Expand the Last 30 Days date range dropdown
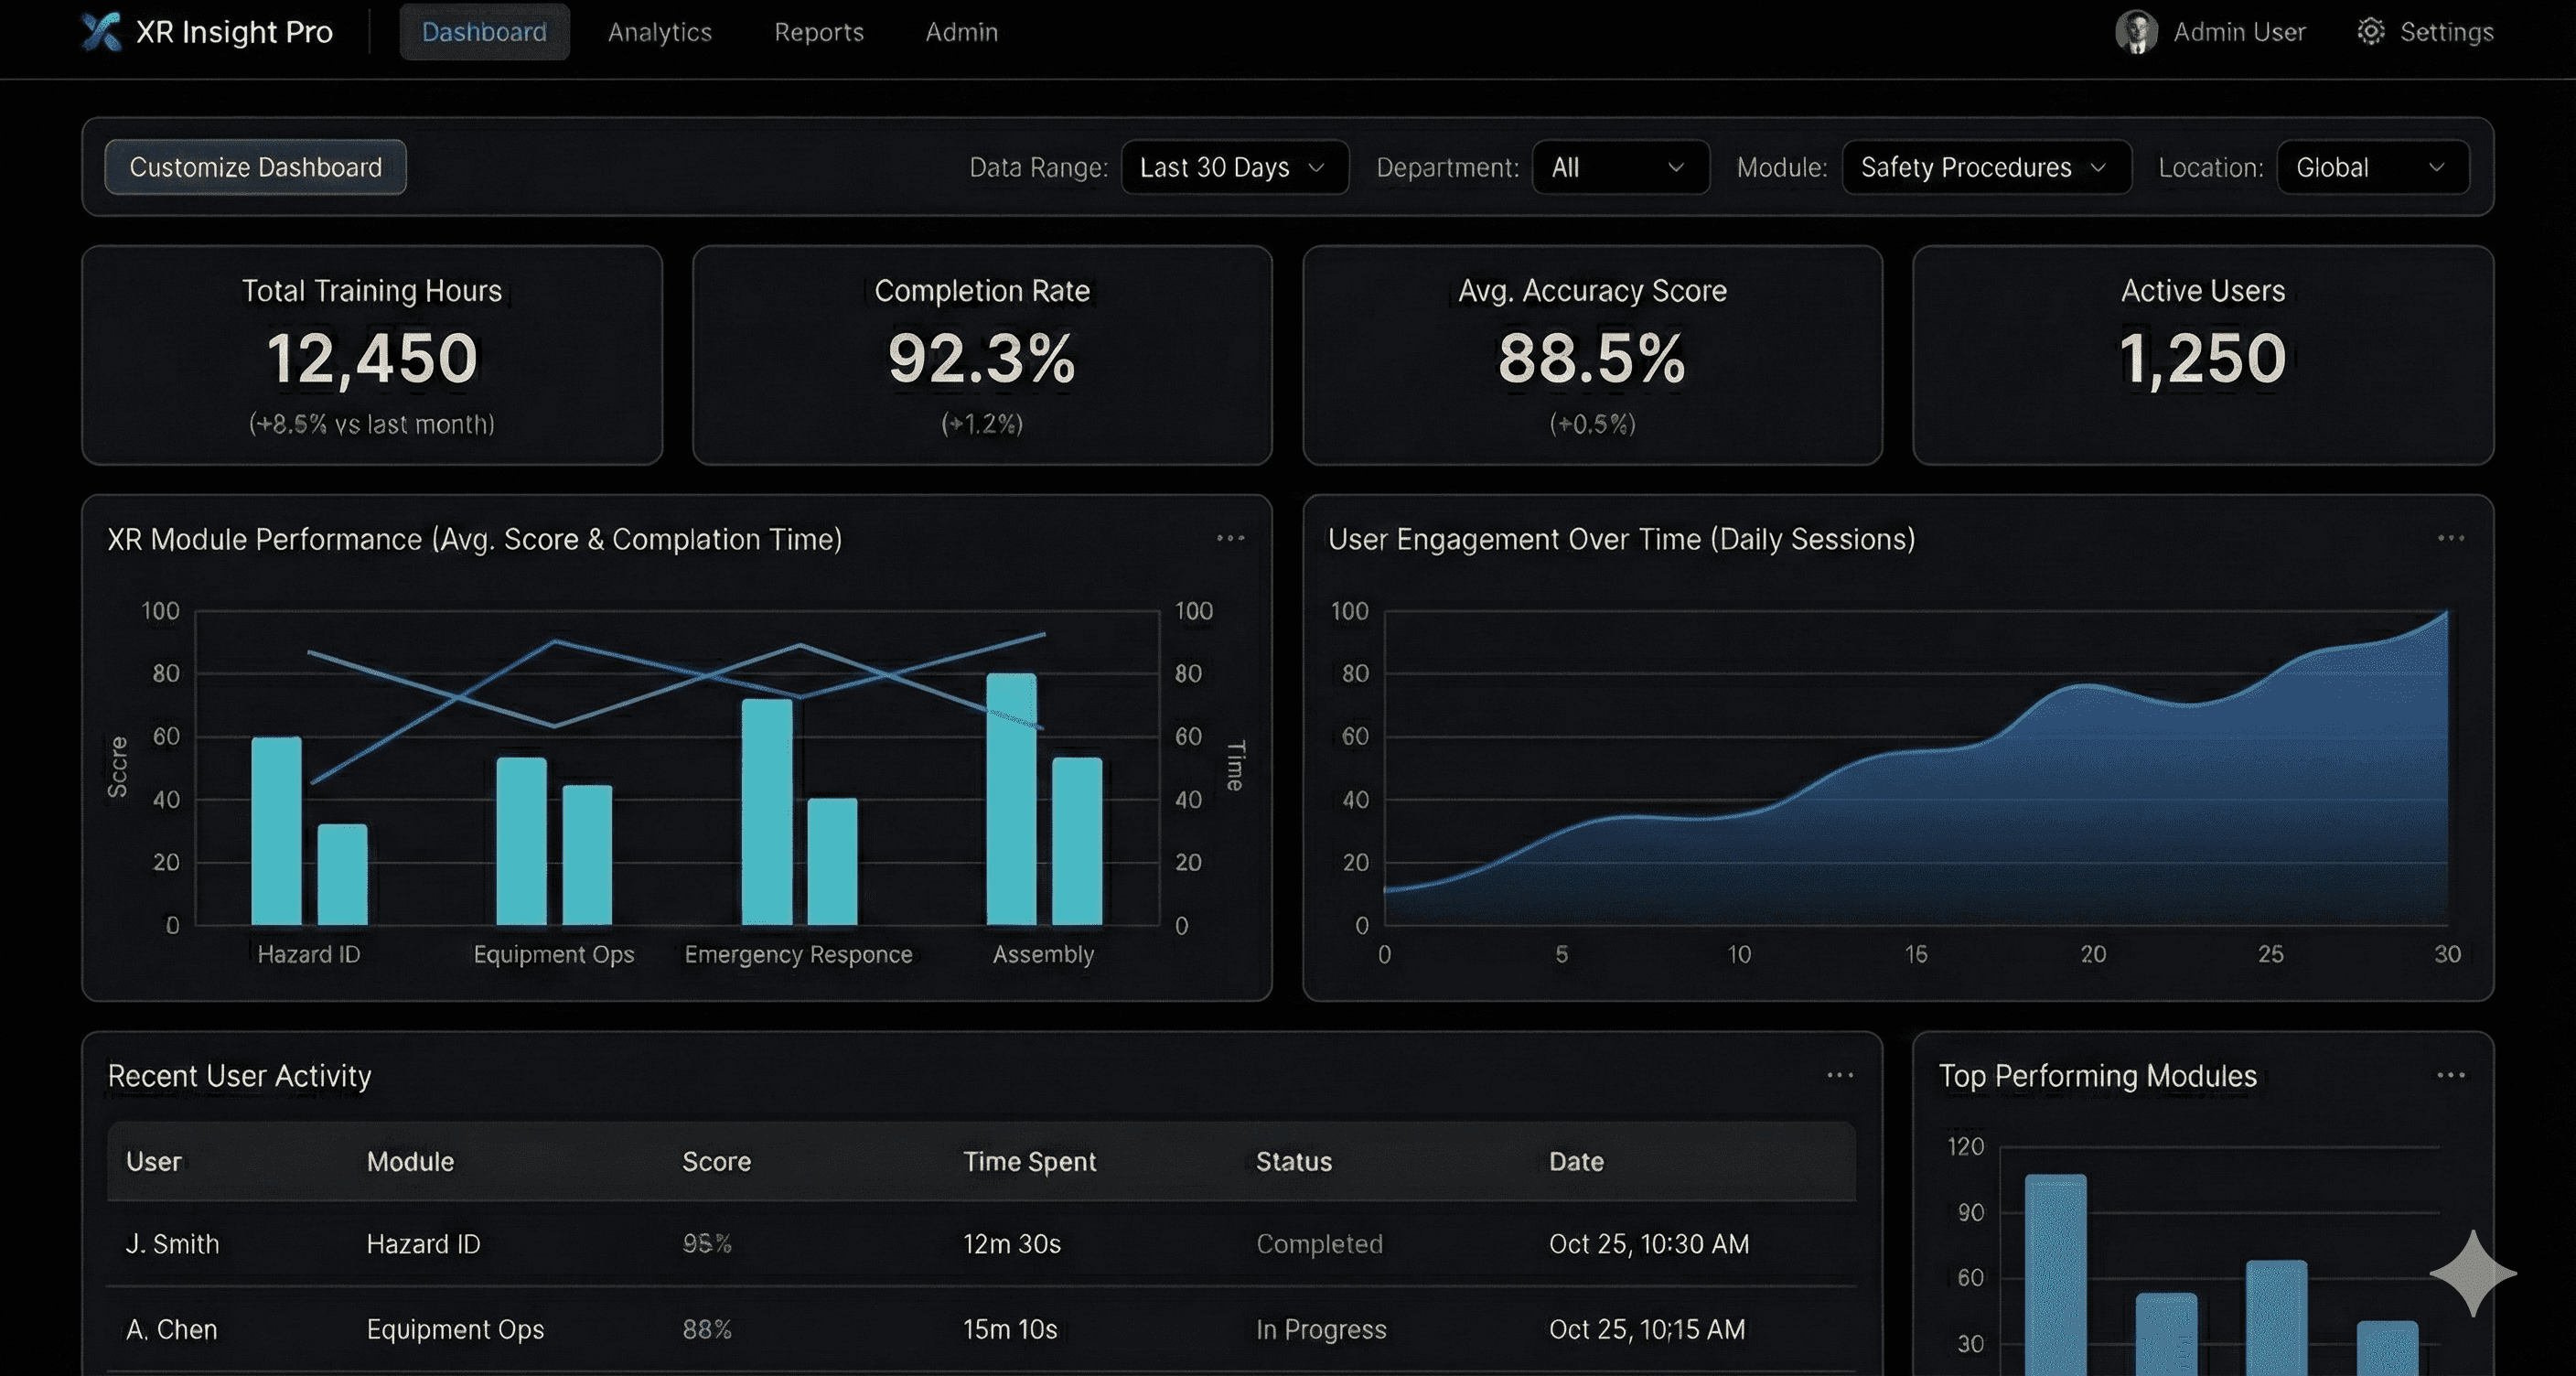The image size is (2576, 1376). click(1234, 167)
